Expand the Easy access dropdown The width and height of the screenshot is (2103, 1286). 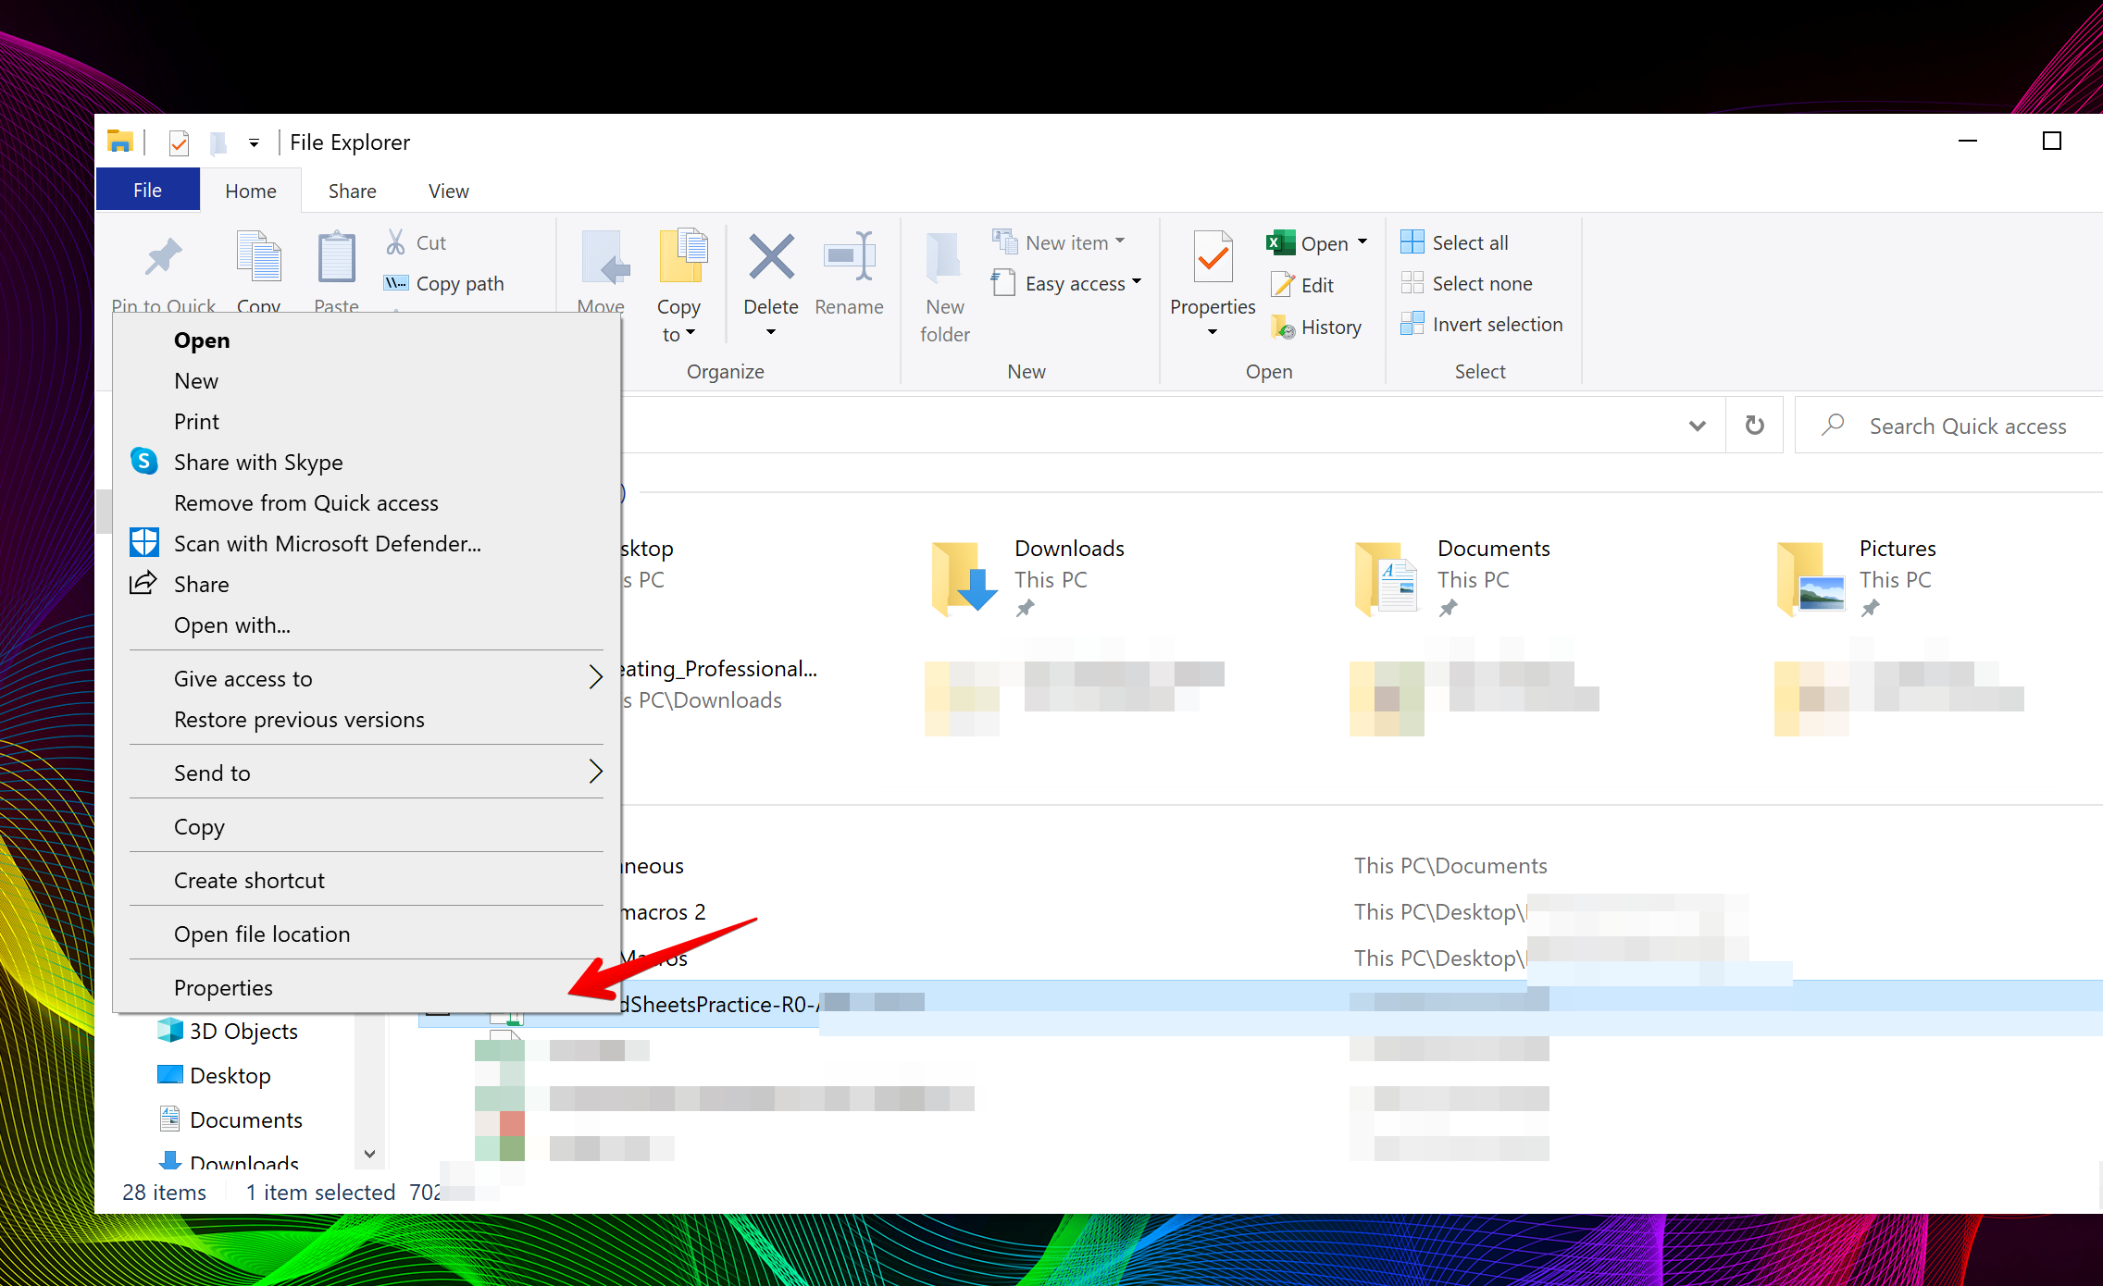pyautogui.click(x=1137, y=282)
